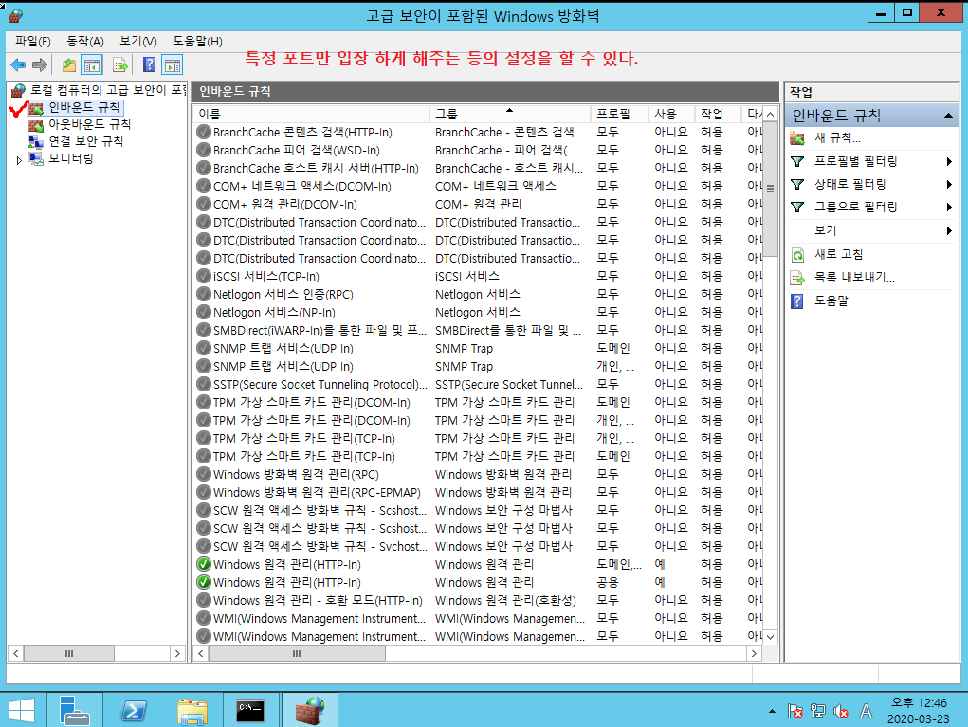The height and width of the screenshot is (727, 968).
Task: Expand the 모니터링 tree node
Action: point(19,160)
